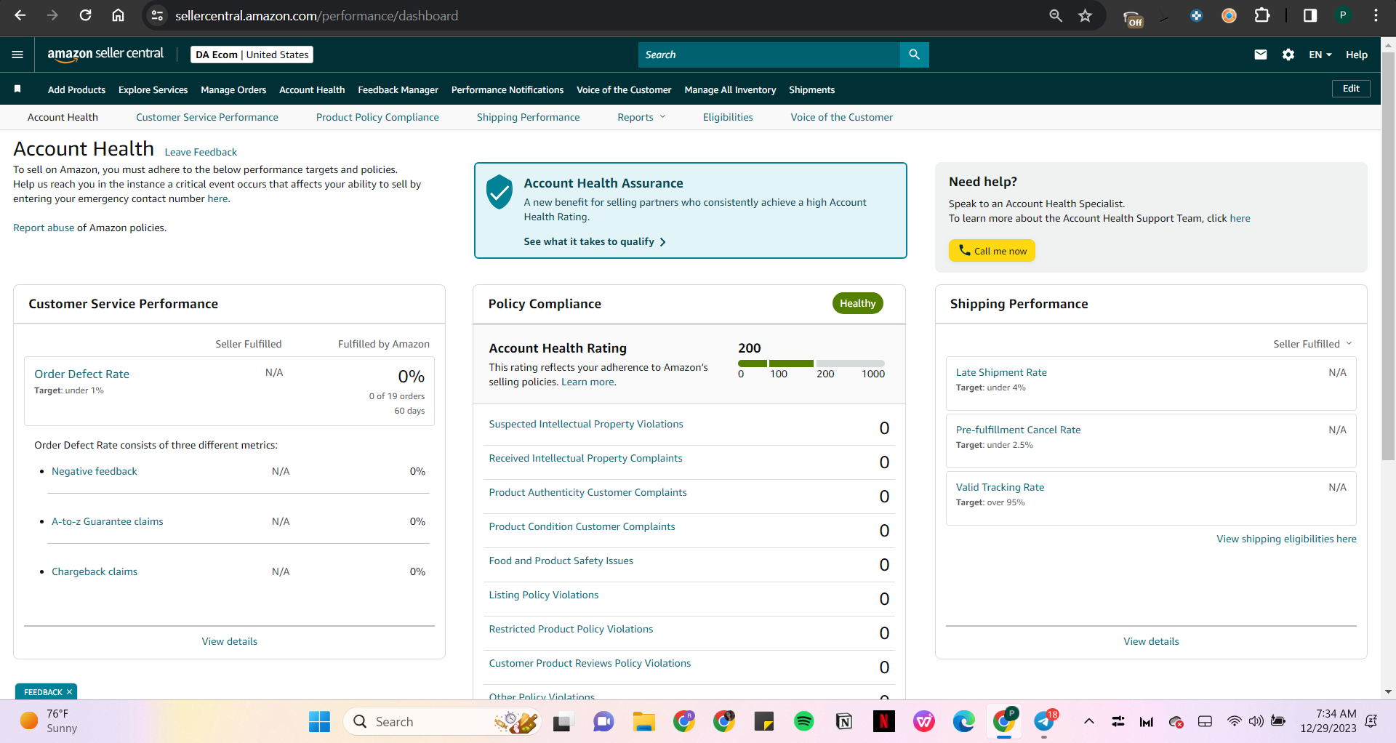The height and width of the screenshot is (743, 1396).
Task: Open Microsoft Edge from the taskbar
Action: coord(963,721)
